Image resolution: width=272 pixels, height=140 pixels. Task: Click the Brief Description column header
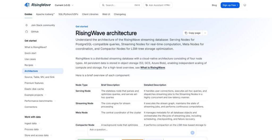coord(110,85)
